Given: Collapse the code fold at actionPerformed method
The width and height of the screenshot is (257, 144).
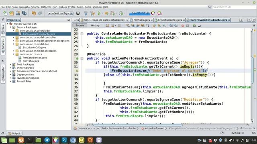Looking at the screenshot, I should (x=82, y=58).
